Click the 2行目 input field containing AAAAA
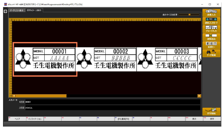The height and width of the screenshot is (129, 224). coord(112,108)
